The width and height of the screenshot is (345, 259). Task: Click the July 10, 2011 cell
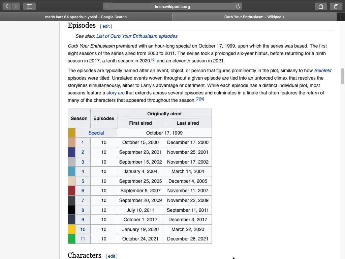pyautogui.click(x=140, y=210)
